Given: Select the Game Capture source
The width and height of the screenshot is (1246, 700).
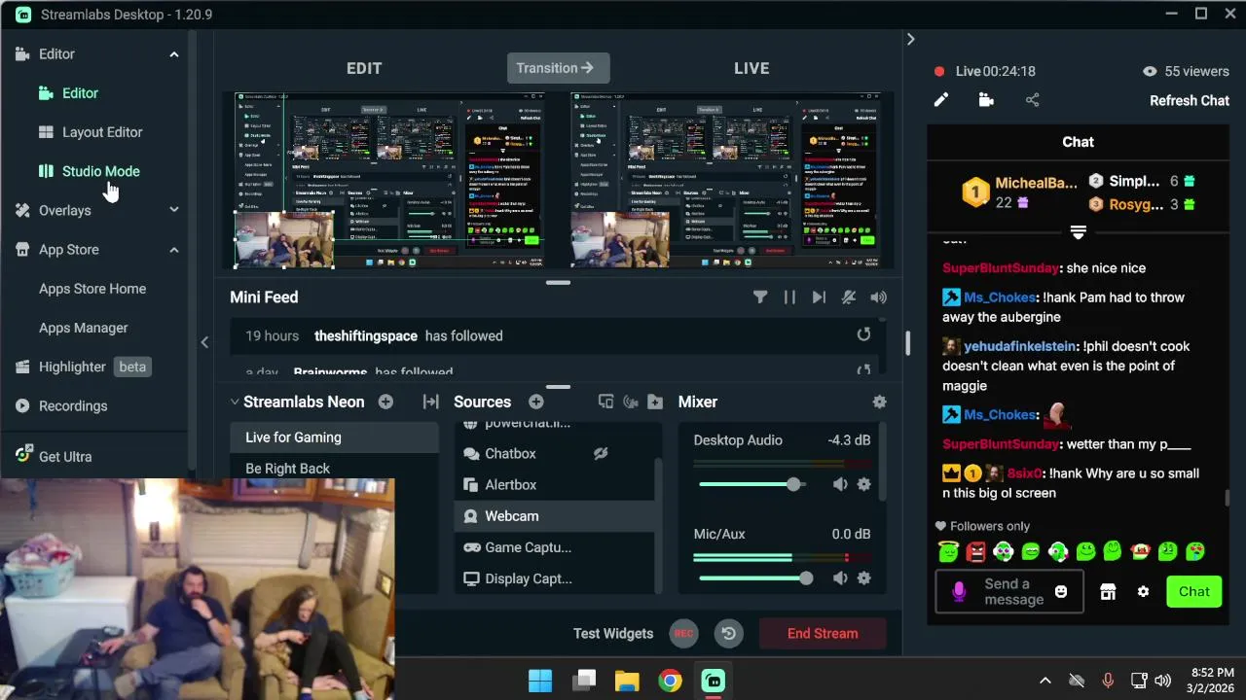Looking at the screenshot, I should (555, 547).
